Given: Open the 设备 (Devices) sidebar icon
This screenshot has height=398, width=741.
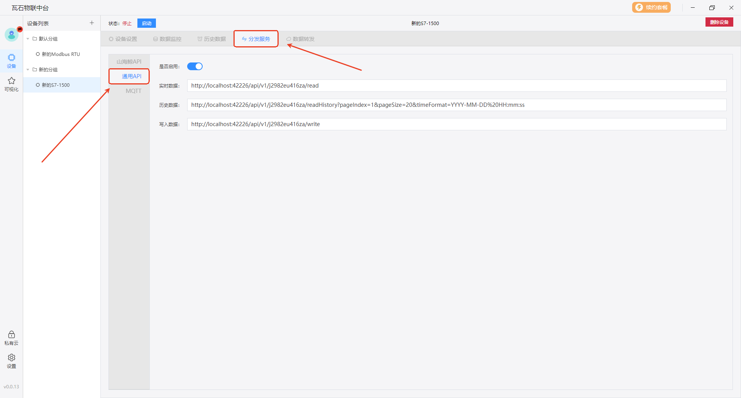Looking at the screenshot, I should (x=12, y=61).
